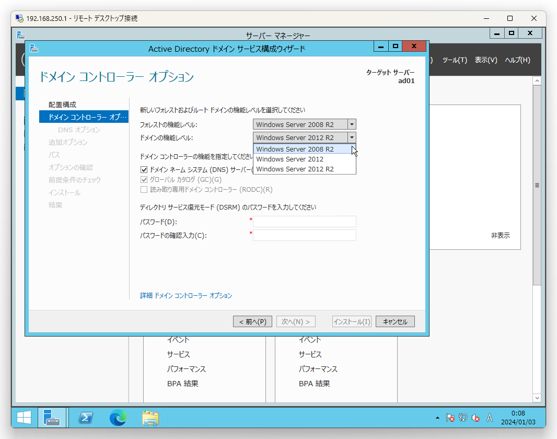Open File Explorer from the taskbar
Screen dimensions: 557x439
coord(150,418)
